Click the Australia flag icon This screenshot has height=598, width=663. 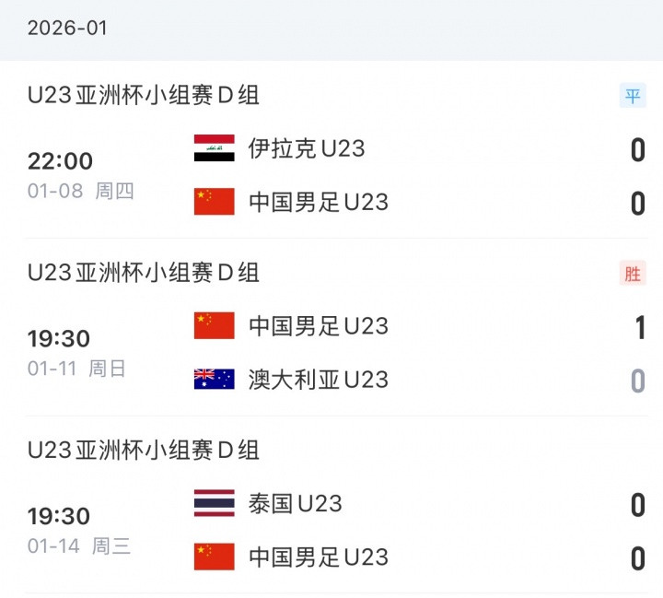pyautogui.click(x=214, y=379)
